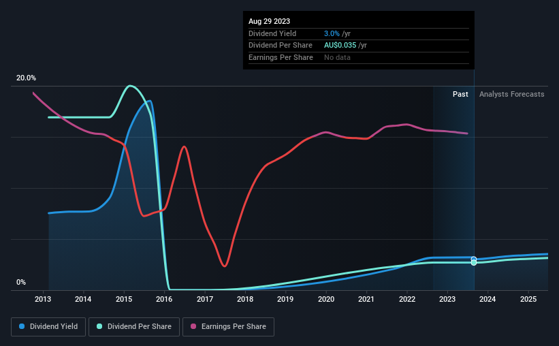
Task: Click the 20.0% axis label
Action: 26,78
